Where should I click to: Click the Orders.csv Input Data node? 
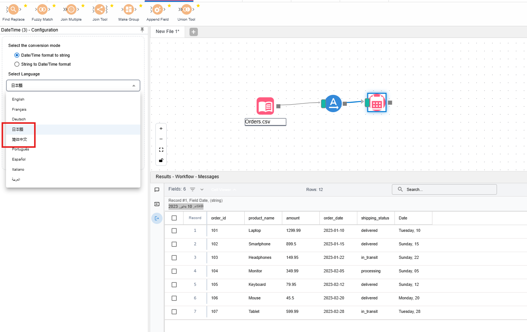click(x=265, y=106)
